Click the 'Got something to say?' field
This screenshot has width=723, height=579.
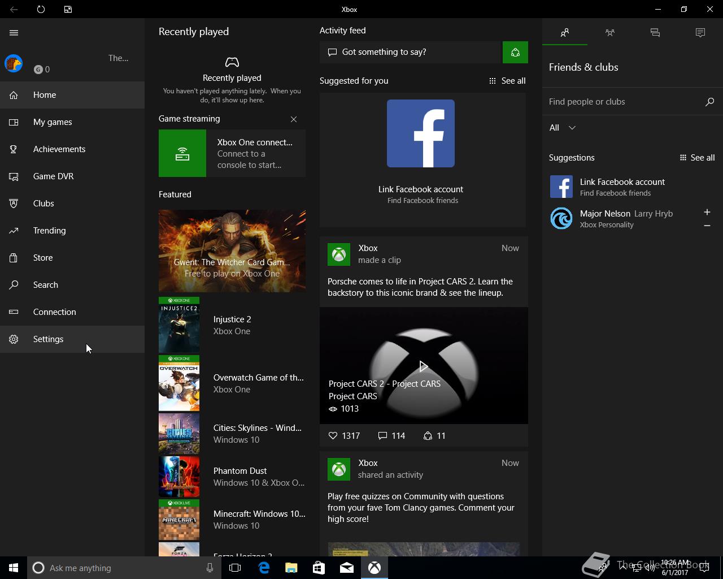(411, 52)
